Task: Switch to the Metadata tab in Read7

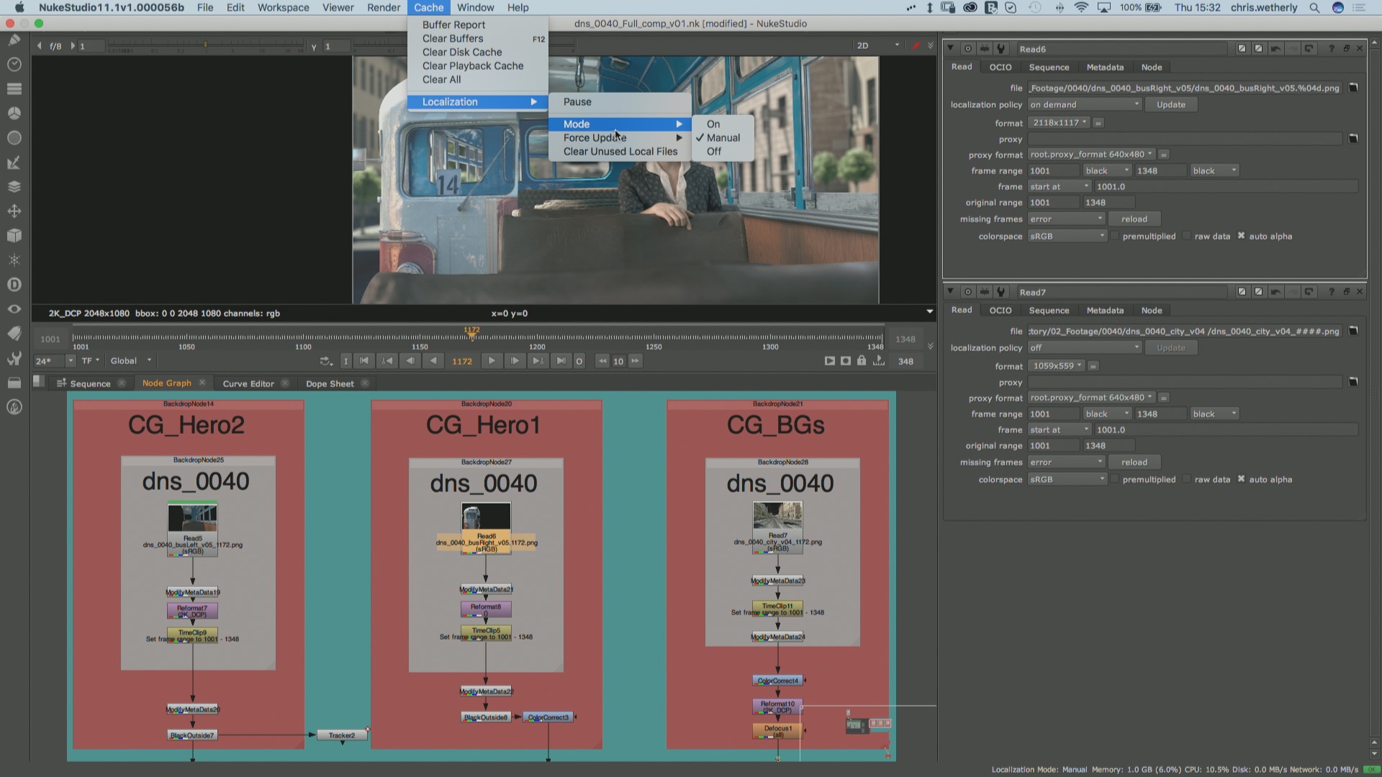Action: point(1105,310)
